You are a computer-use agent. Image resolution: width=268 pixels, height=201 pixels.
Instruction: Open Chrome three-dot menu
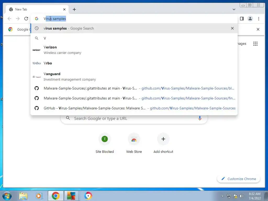point(259,19)
